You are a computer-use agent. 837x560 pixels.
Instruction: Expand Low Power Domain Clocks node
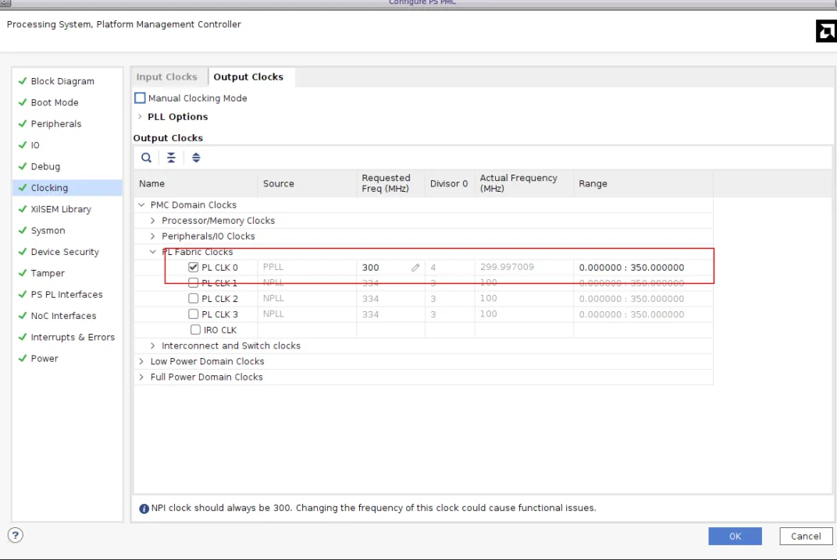141,361
